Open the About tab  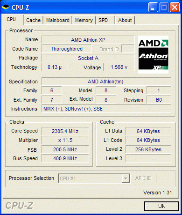pos(125,20)
